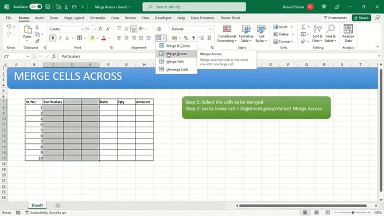Click the Percent Style icon
This screenshot has width=384, height=216.
pos(186,38)
